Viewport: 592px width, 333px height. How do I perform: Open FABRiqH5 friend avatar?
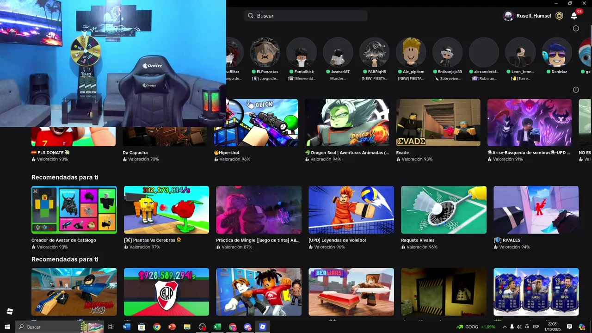tap(375, 52)
